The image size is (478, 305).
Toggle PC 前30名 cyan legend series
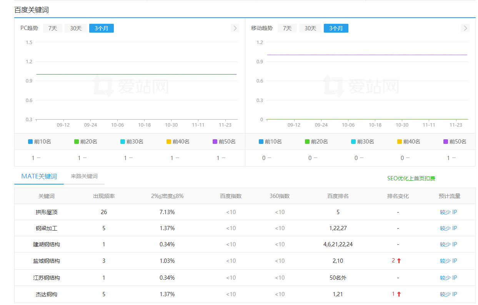(x=132, y=142)
